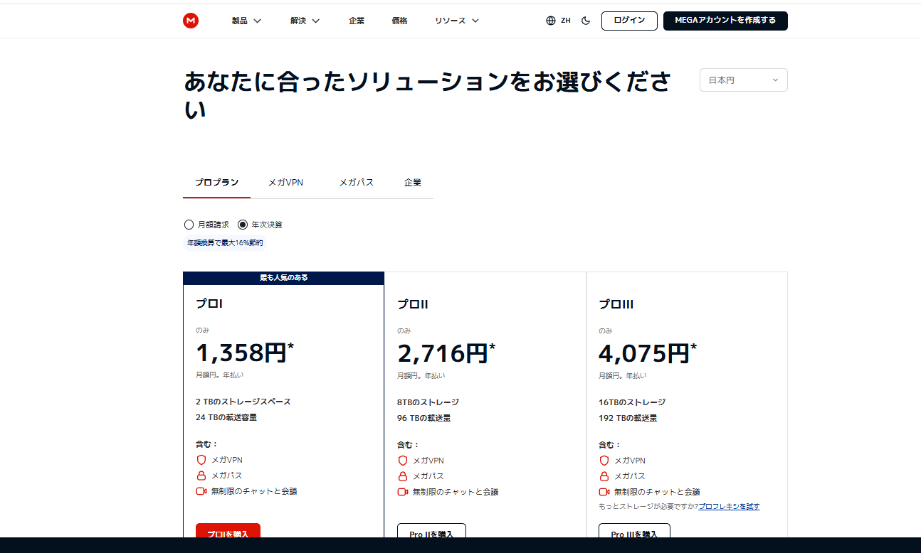Click the lock icon beside メガパス in プロIII

click(x=604, y=476)
